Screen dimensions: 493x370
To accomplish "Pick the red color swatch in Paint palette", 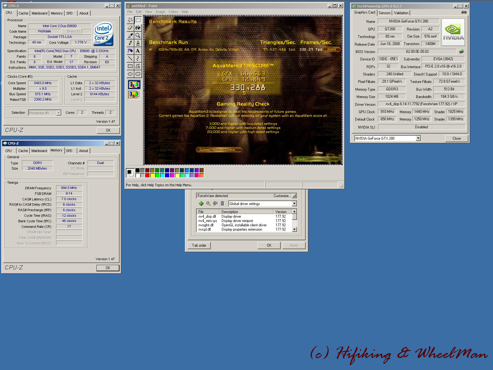I will click(148, 175).
